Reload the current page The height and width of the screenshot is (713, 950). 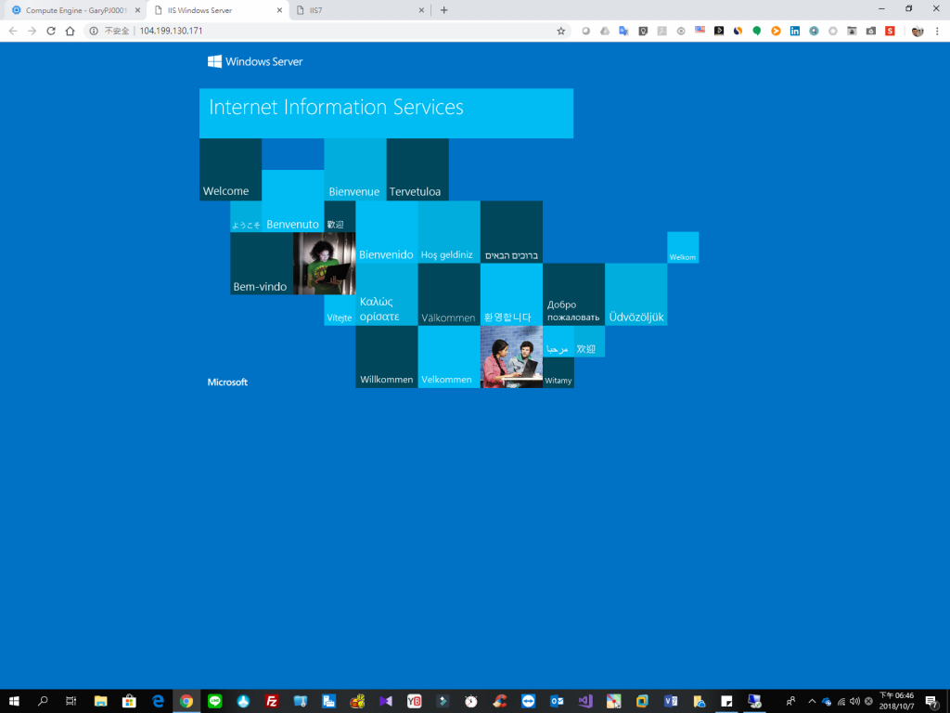click(51, 31)
